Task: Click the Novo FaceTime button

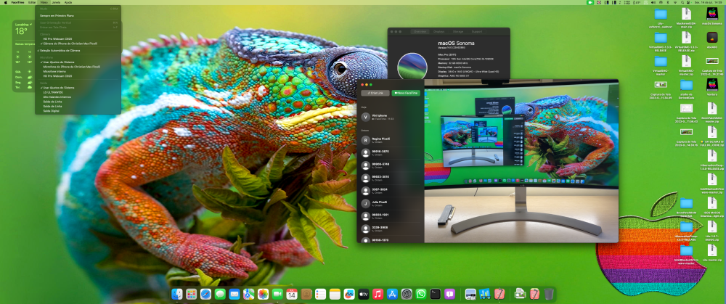Action: coord(406,93)
